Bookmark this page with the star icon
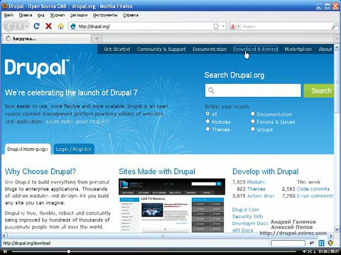The image size is (341, 255). pos(216,26)
